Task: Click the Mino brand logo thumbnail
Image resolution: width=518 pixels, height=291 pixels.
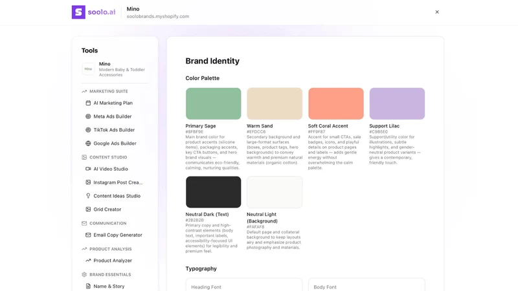Action: (x=88, y=69)
